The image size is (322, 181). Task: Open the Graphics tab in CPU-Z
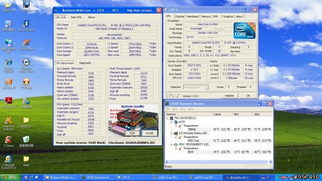pyautogui.click(x=228, y=17)
